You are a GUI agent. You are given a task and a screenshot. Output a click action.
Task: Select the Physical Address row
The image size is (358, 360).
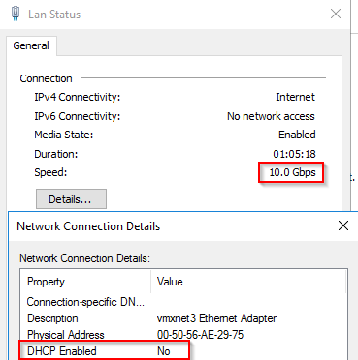[183, 335]
